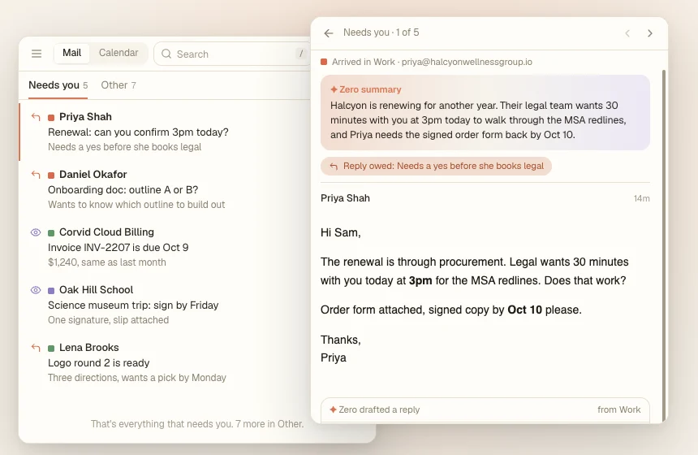
Task: Open the hamburger menu in the mail window
Action: pyautogui.click(x=37, y=54)
